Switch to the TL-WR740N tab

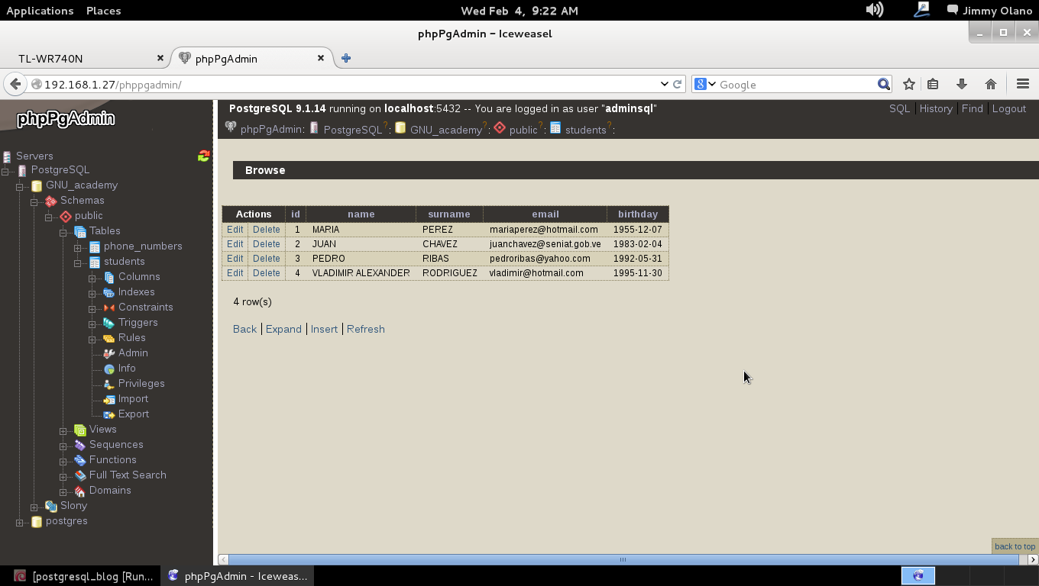[x=50, y=59]
